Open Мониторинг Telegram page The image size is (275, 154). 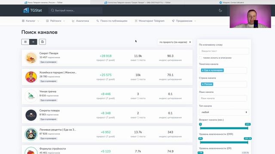point(150,21)
